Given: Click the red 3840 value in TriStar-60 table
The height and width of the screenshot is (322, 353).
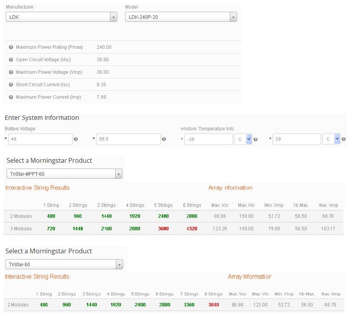Looking at the screenshot, I should pos(214,305).
